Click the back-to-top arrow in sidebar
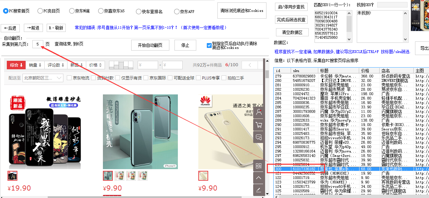Viewport: 429px width, 198px height. [259, 178]
